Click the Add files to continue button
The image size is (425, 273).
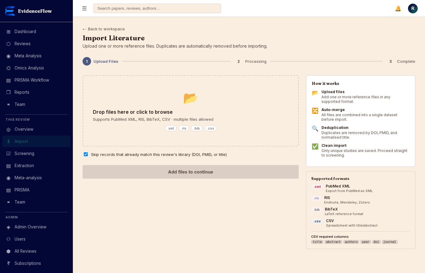tap(191, 172)
